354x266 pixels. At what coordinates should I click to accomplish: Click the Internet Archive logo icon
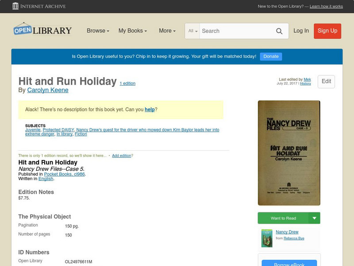[15, 6]
